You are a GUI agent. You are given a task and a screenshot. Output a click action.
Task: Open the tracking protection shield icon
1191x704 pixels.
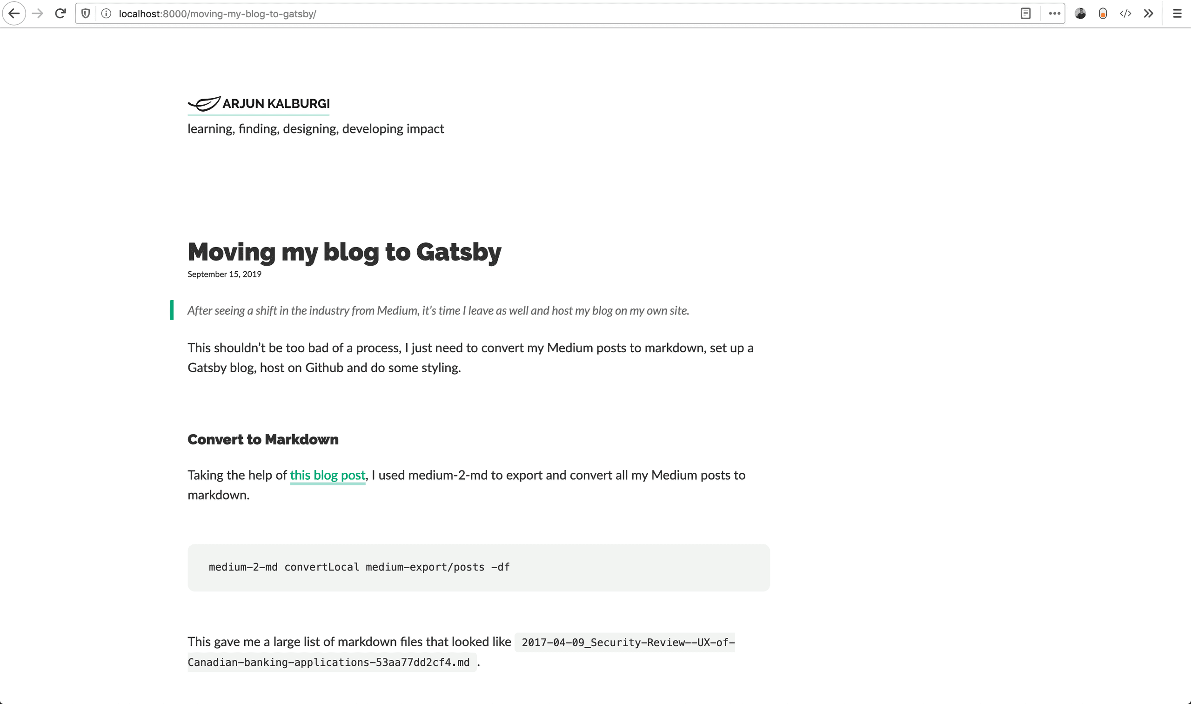[86, 14]
